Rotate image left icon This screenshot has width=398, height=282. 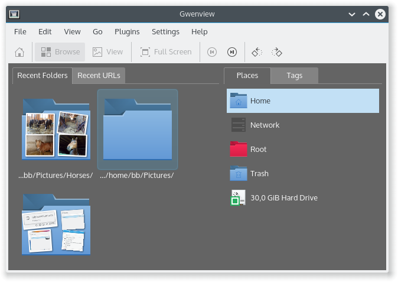257,52
